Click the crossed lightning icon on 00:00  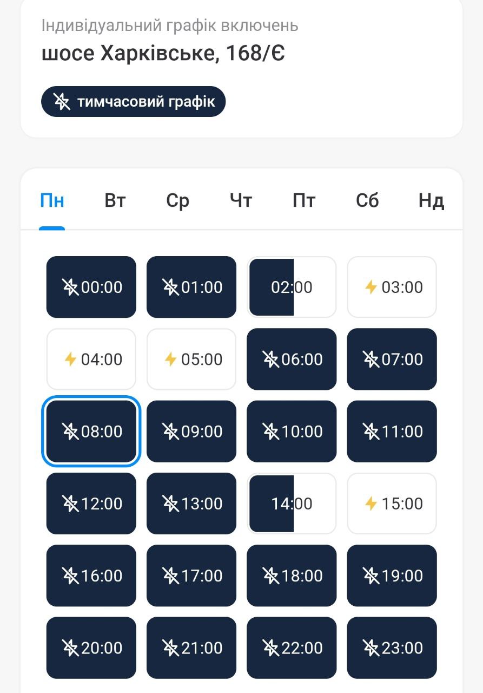coord(70,287)
